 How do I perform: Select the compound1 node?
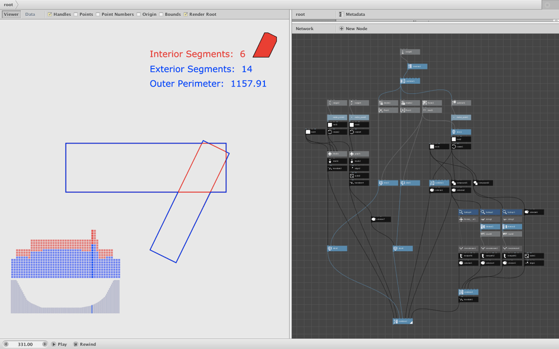tap(461, 183)
